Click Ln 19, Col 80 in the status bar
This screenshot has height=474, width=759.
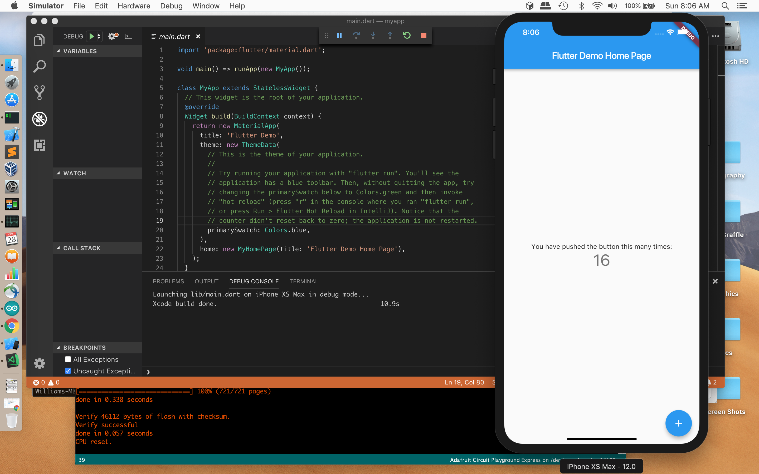coord(464,382)
